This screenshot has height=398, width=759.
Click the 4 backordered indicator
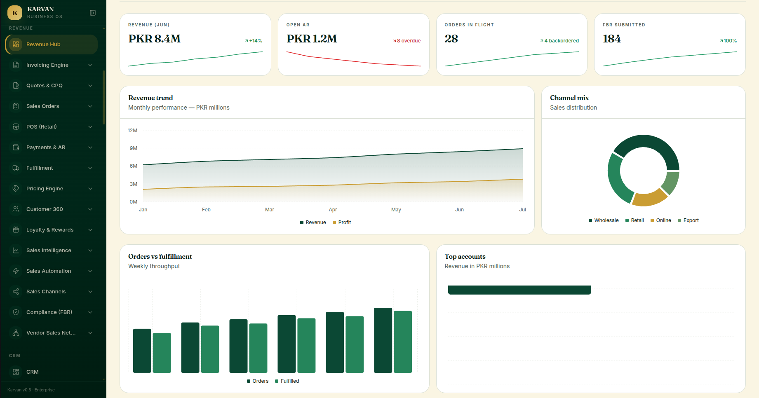coord(559,41)
